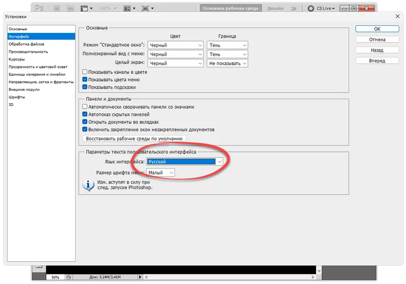Open the Внешние модули settings

42,89
